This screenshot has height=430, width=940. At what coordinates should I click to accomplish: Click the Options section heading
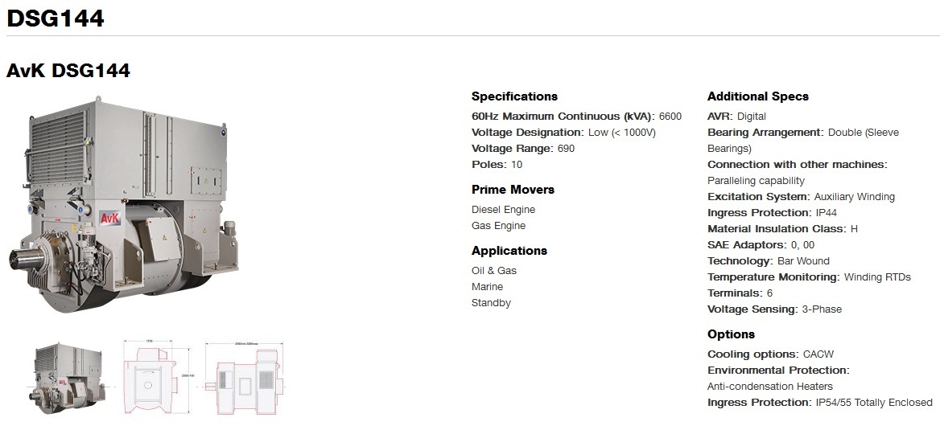click(x=731, y=334)
